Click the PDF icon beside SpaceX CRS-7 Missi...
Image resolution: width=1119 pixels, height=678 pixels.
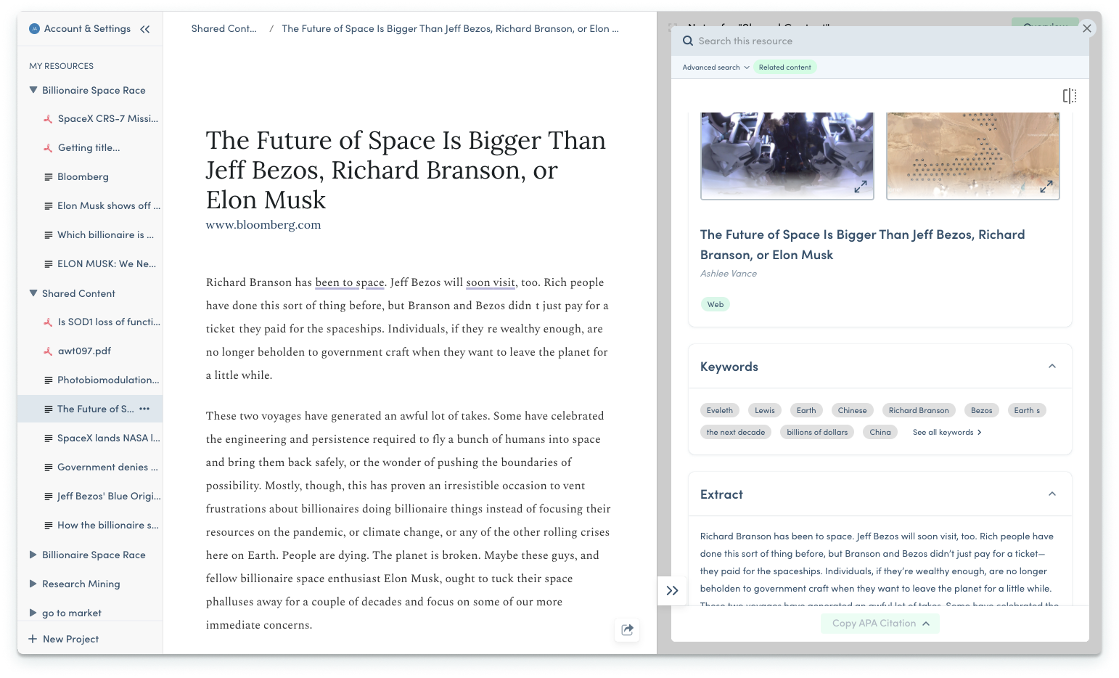click(49, 118)
